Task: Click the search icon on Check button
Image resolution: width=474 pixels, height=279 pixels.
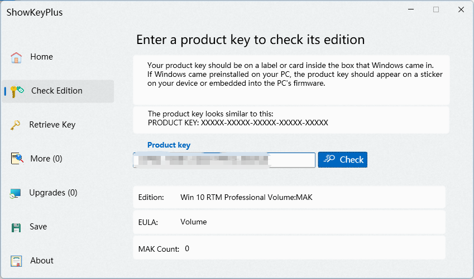Action: point(329,159)
